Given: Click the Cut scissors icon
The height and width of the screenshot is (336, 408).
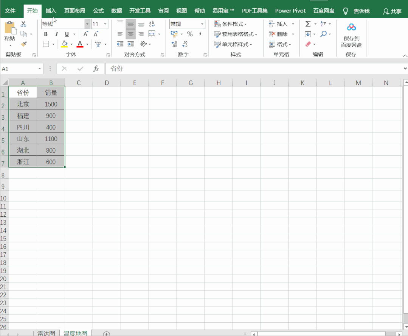Looking at the screenshot, I should (23, 24).
